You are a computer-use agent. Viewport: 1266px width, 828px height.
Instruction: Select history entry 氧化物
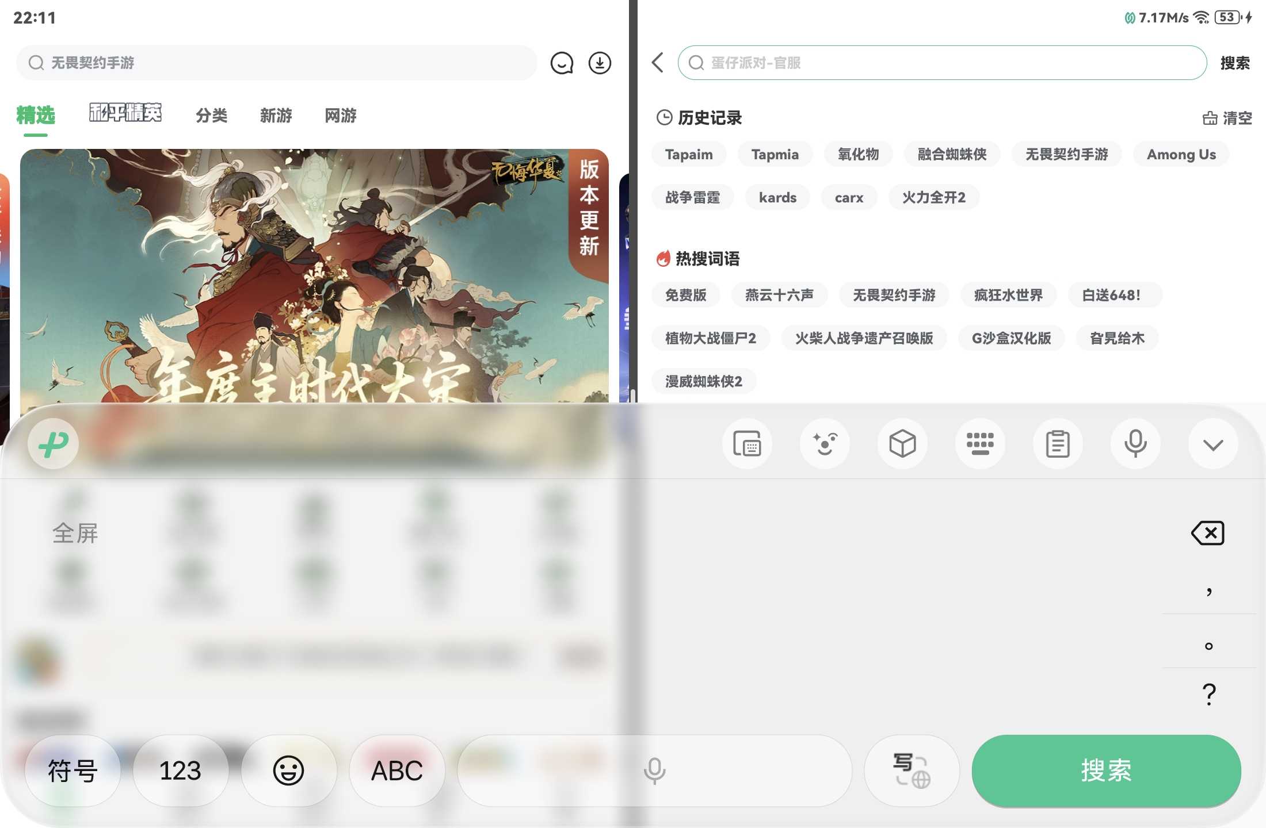pyautogui.click(x=859, y=154)
